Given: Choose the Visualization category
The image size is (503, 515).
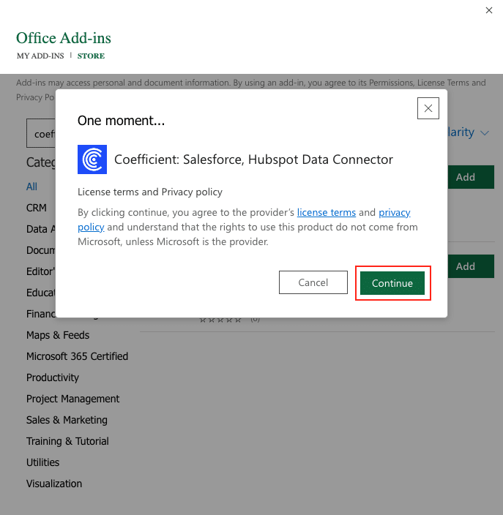Looking at the screenshot, I should [x=54, y=484].
